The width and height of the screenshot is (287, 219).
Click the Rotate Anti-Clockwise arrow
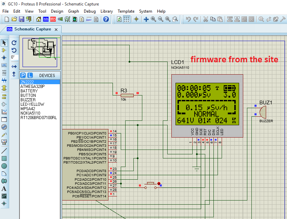point(14,50)
